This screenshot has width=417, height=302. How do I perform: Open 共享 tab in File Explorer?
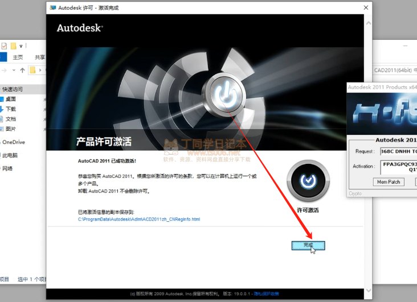(40, 57)
